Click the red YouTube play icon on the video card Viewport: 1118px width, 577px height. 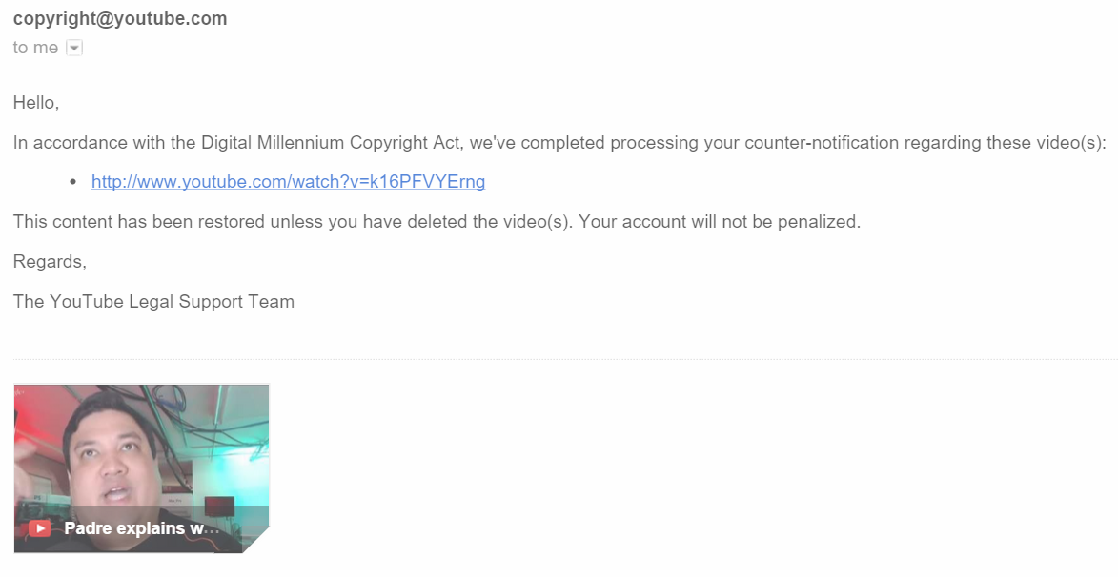click(x=40, y=527)
